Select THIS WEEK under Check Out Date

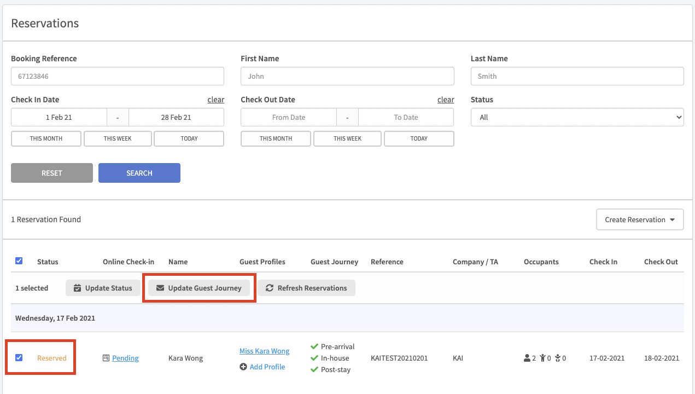(347, 138)
